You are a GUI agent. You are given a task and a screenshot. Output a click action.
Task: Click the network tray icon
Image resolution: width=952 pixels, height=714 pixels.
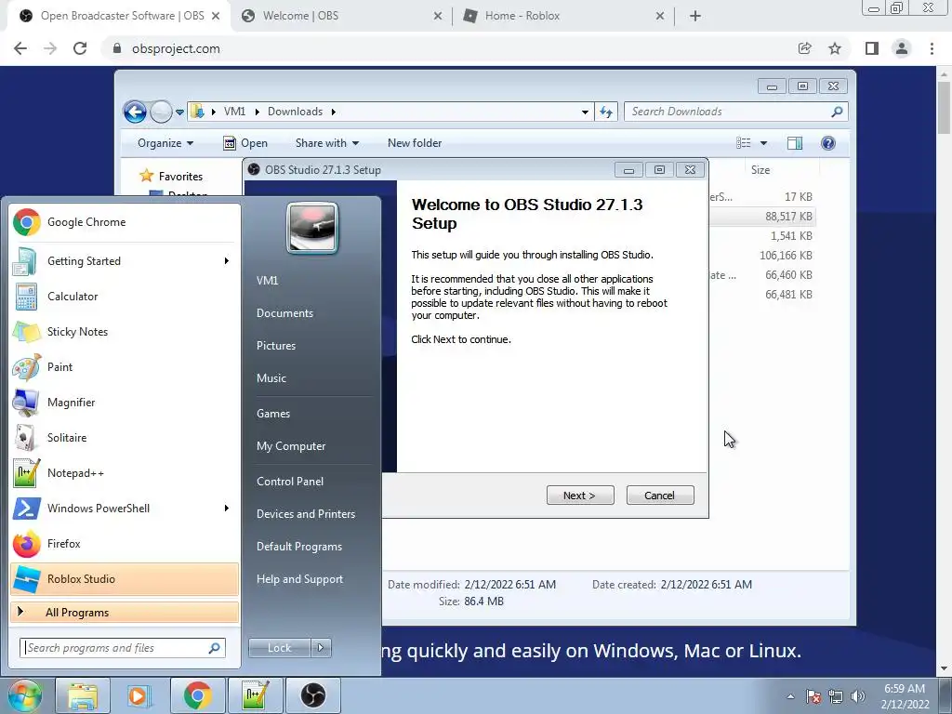(836, 696)
